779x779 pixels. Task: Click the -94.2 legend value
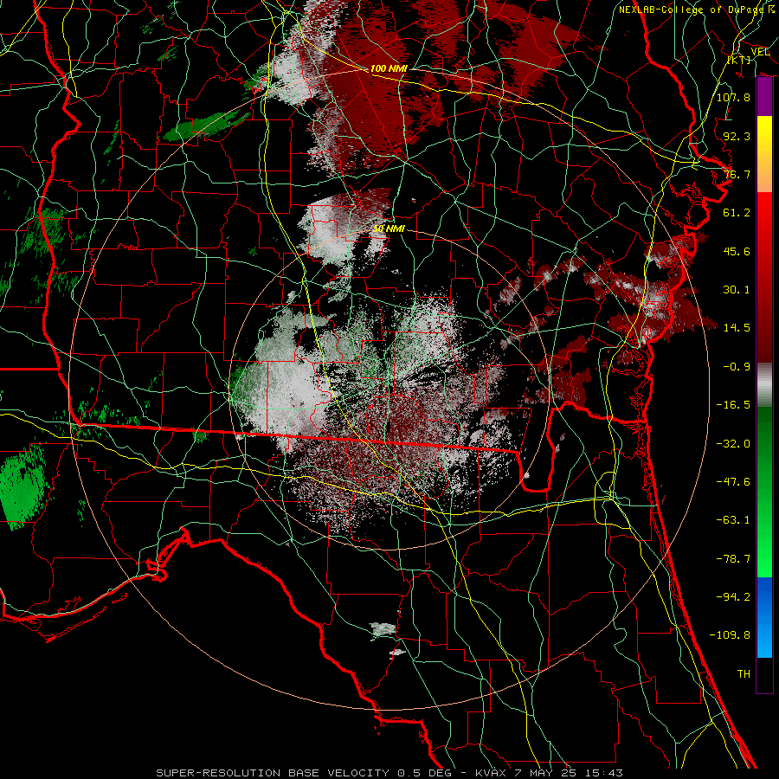click(733, 597)
